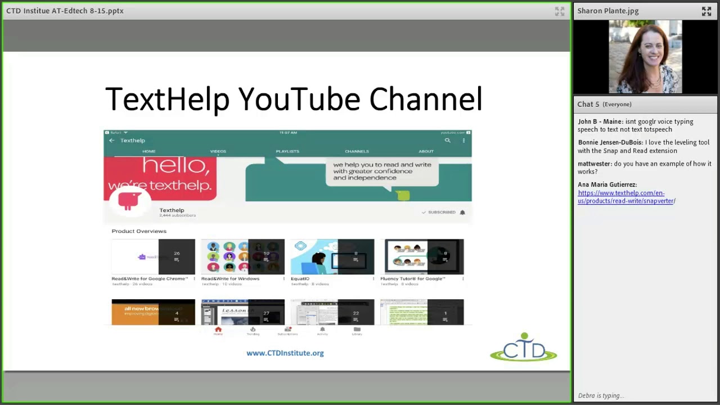The image size is (720, 405).
Task: Click Read&Write for Google Chrome playlist title
Action: [x=150, y=279]
